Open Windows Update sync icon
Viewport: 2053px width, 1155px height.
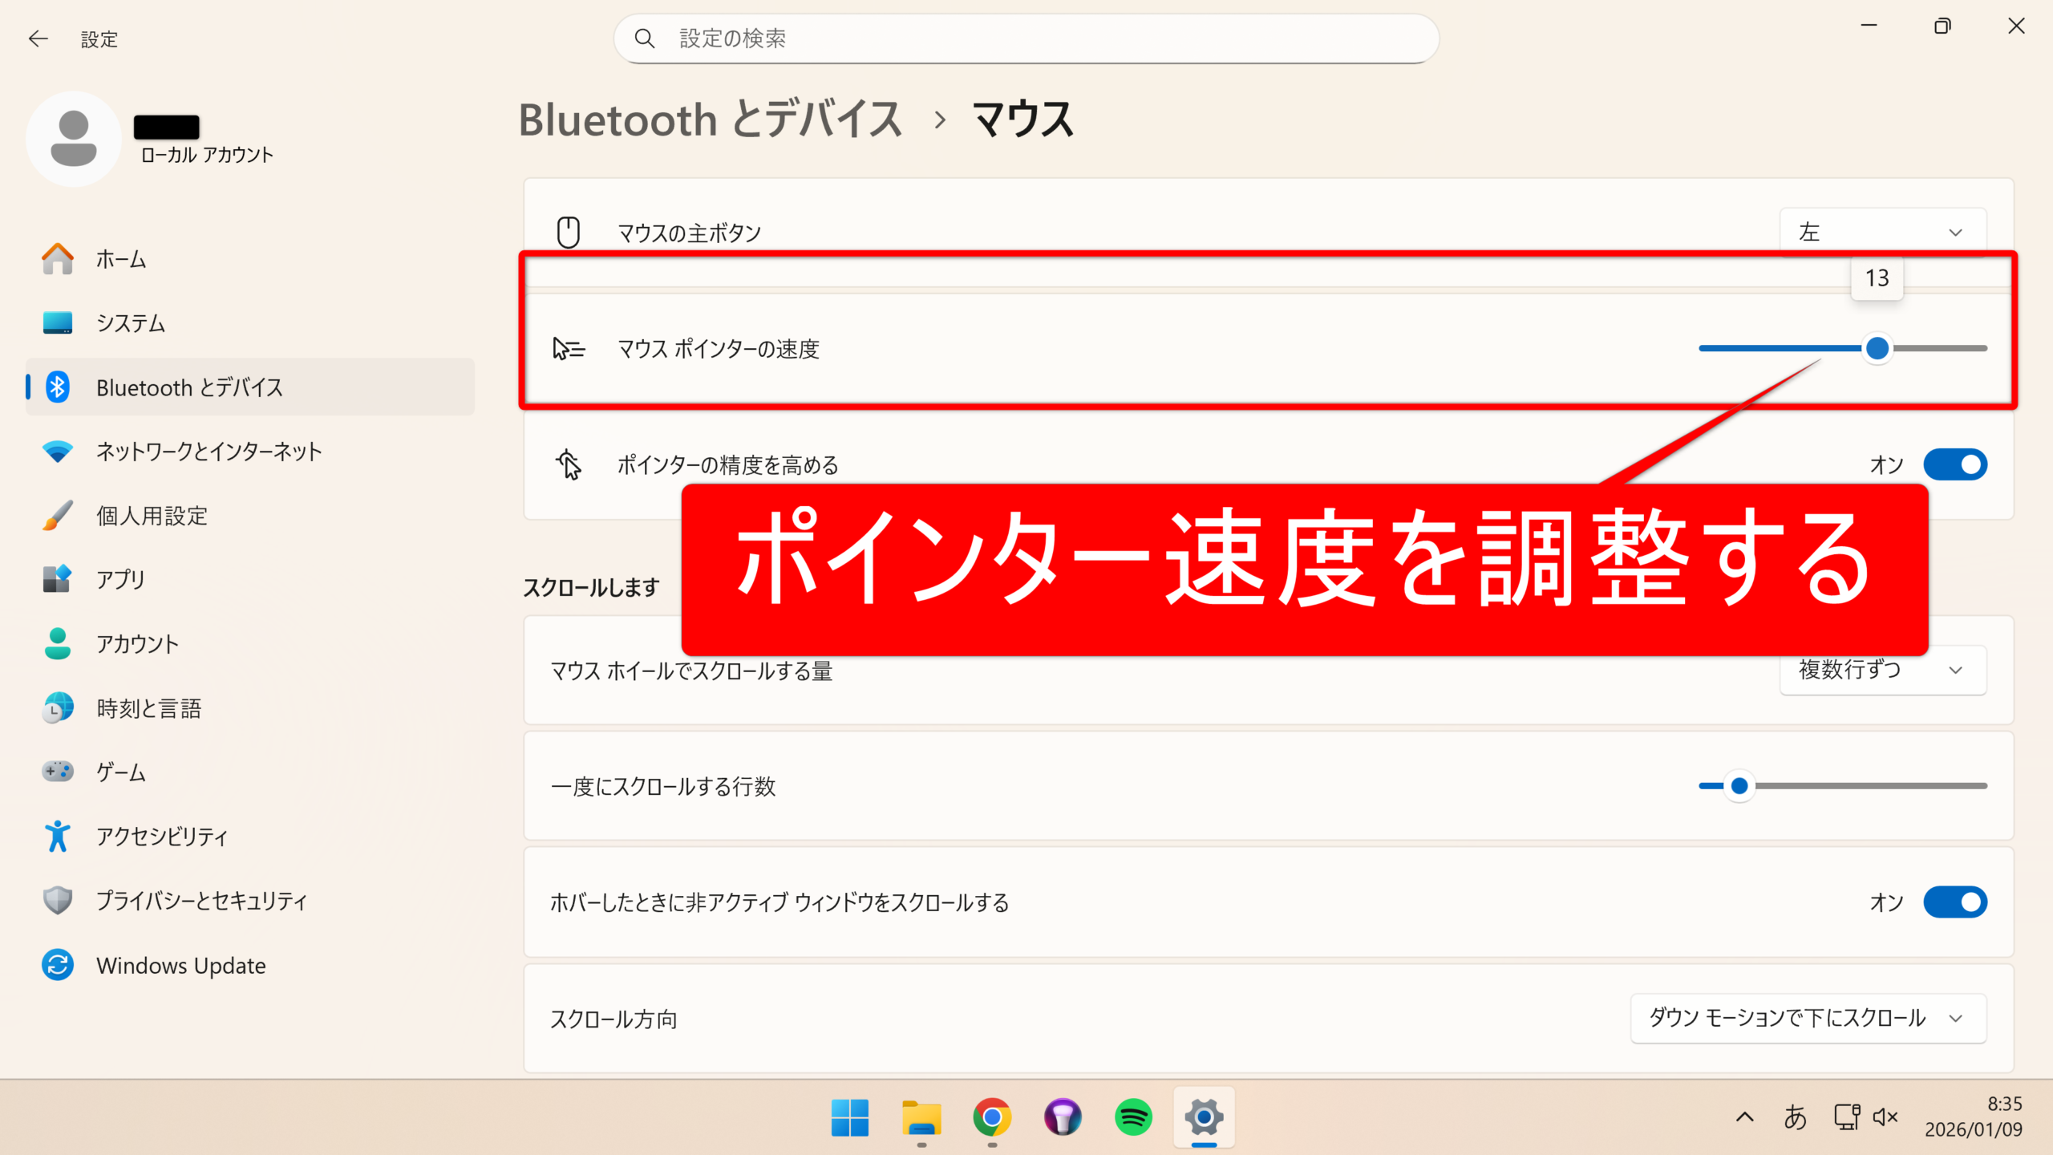57,965
